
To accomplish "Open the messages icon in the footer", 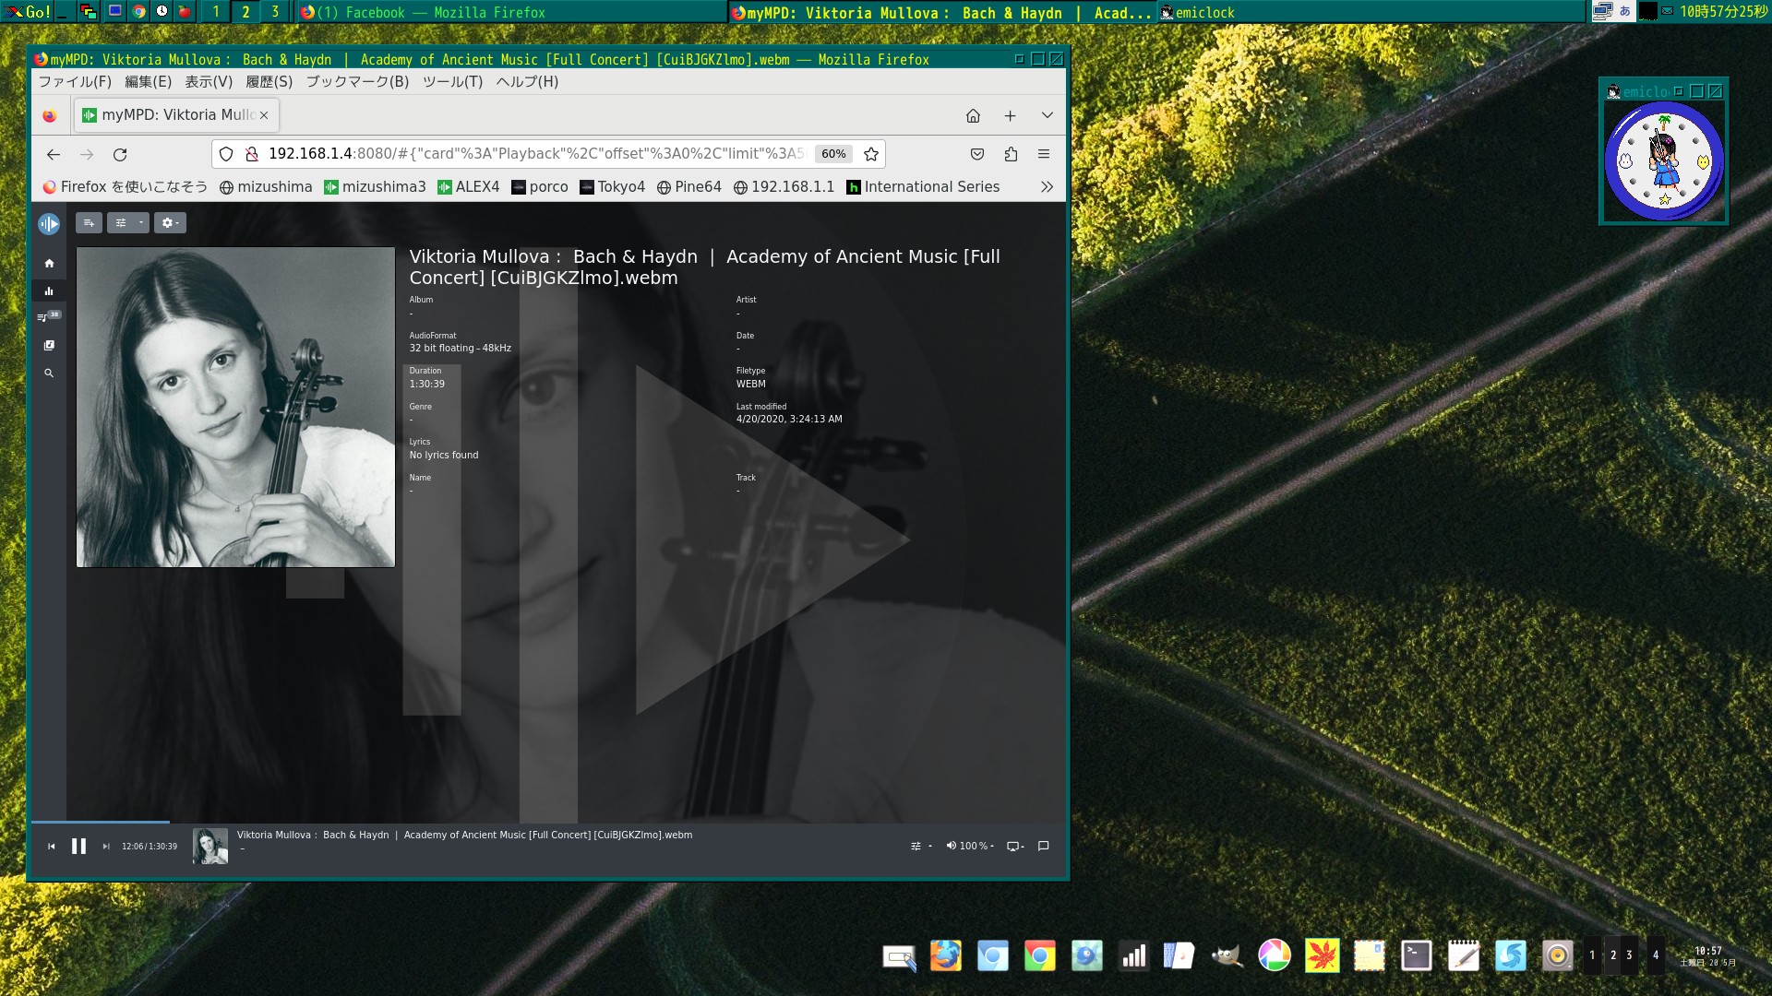I will pos(1043,846).
